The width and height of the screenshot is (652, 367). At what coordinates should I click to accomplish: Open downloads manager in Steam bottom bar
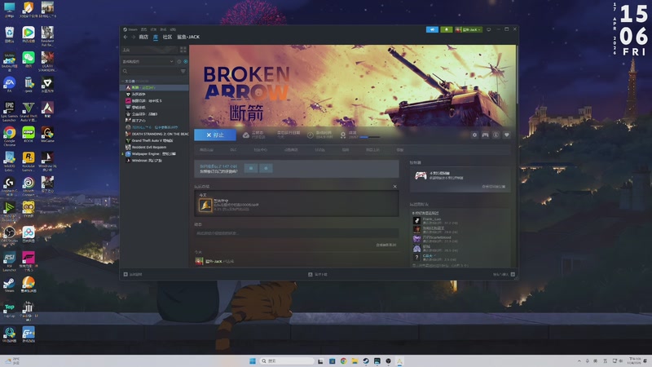(318, 274)
